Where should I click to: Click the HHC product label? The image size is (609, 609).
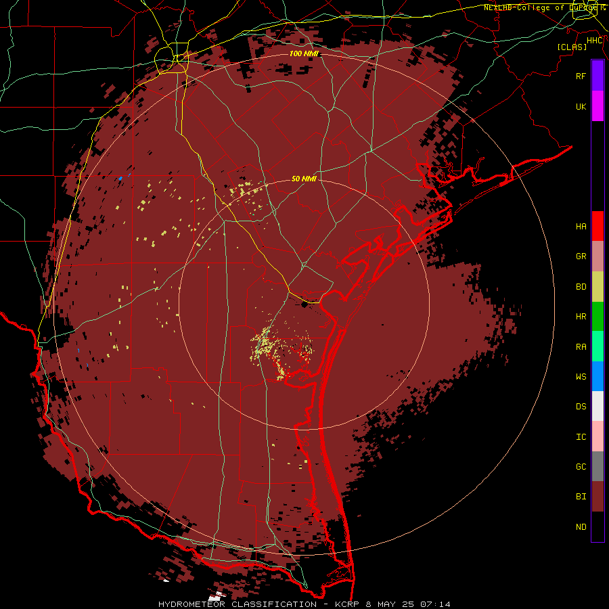point(595,41)
